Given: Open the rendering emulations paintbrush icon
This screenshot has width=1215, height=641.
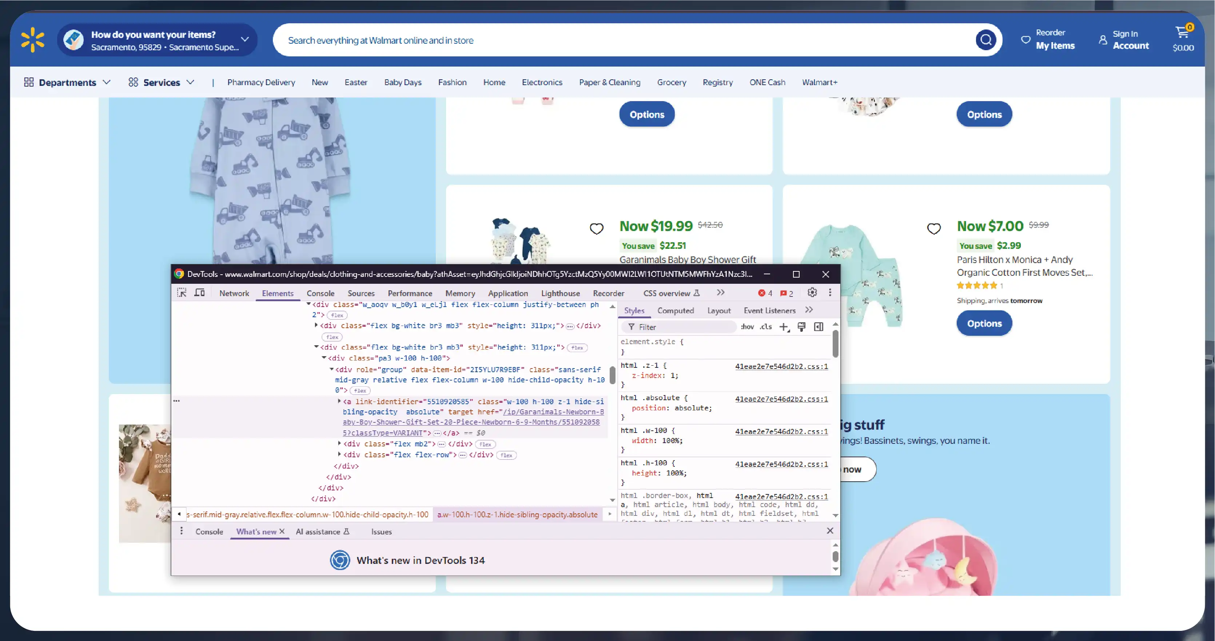Looking at the screenshot, I should click(801, 327).
